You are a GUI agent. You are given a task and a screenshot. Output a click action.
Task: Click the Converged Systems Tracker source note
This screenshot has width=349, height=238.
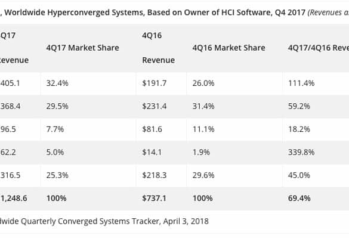(104, 221)
